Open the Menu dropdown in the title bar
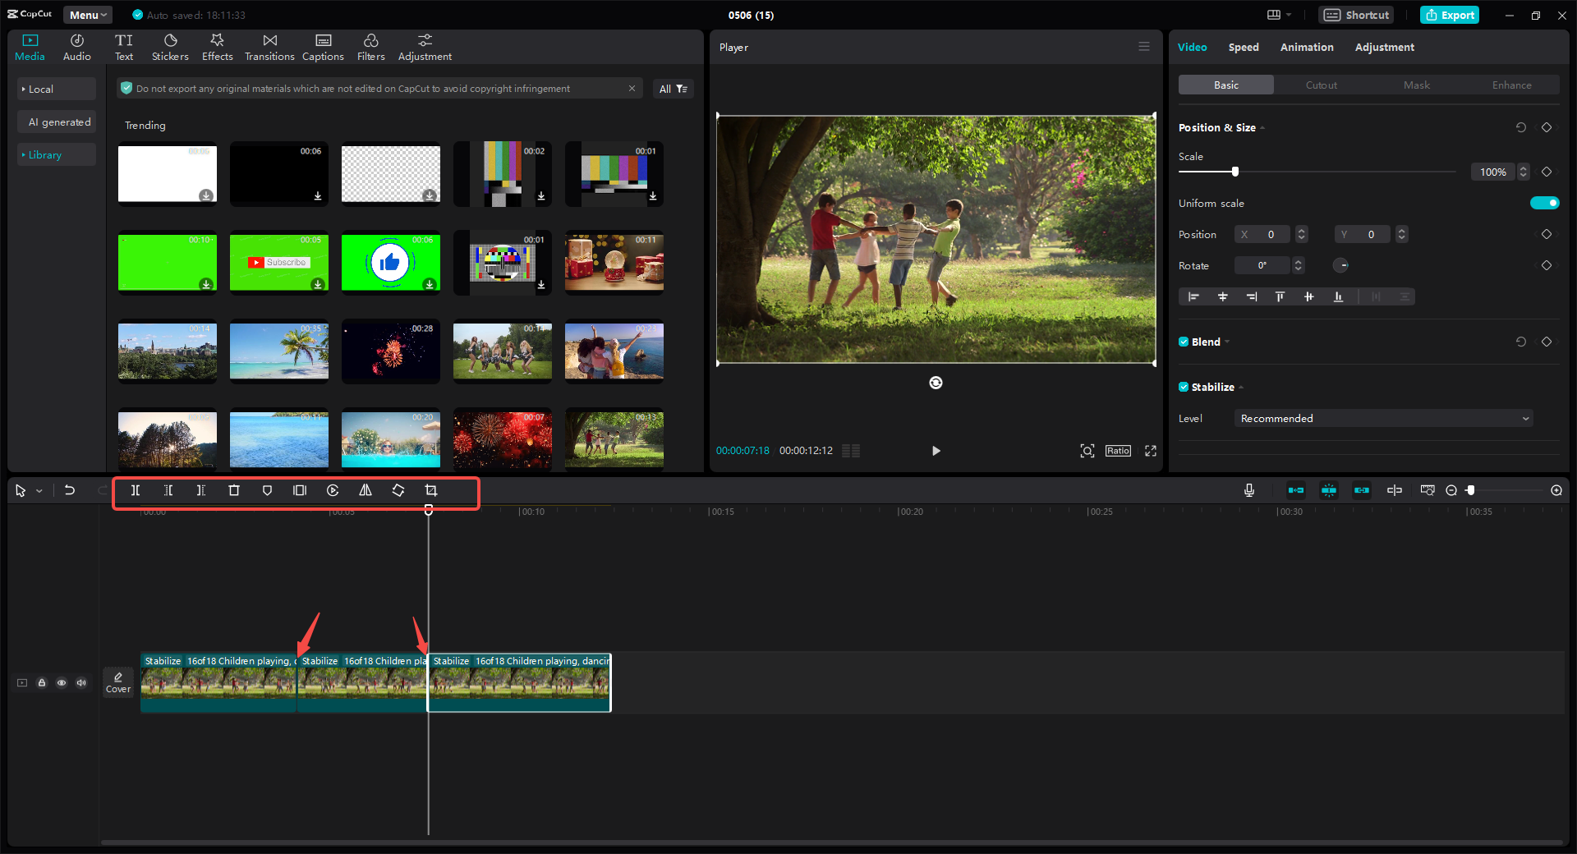Viewport: 1577px width, 854px height. [86, 15]
